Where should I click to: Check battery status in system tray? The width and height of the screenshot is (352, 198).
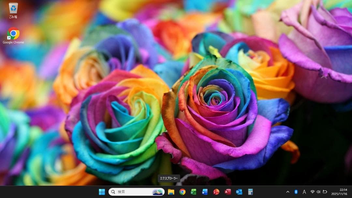pyautogui.click(x=325, y=192)
